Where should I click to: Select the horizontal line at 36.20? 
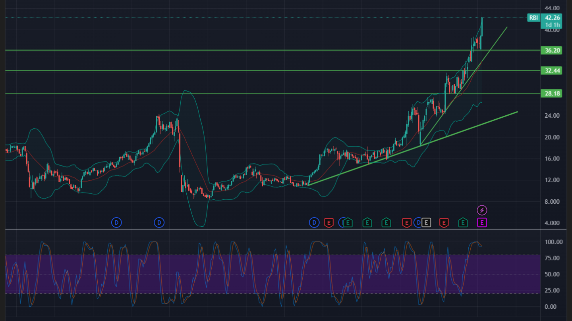click(238, 50)
